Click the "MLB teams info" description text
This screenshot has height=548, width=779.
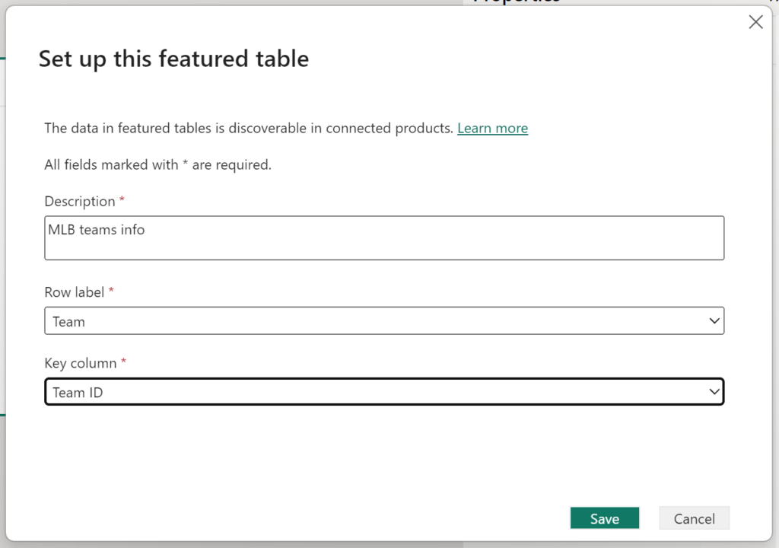click(97, 229)
